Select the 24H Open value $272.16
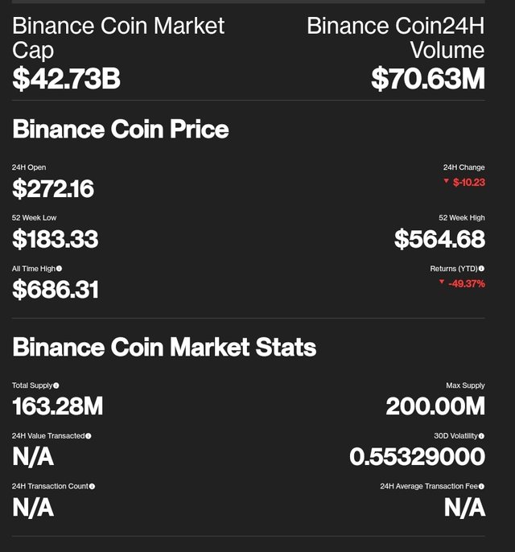 tap(53, 188)
